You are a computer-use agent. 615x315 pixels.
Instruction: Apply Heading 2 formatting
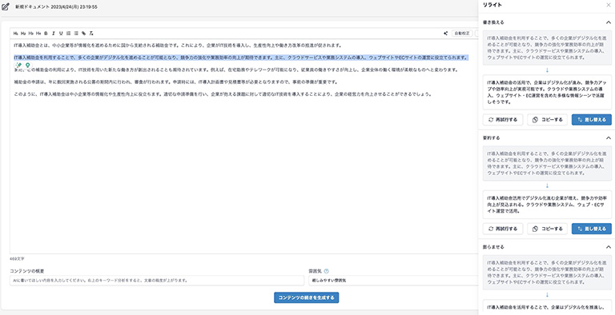click(23, 34)
